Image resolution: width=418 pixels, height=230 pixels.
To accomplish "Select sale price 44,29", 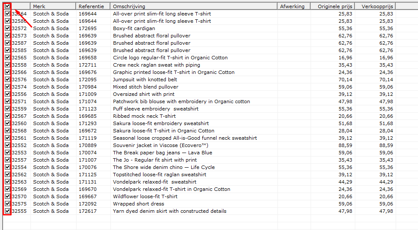I will point(386,182).
